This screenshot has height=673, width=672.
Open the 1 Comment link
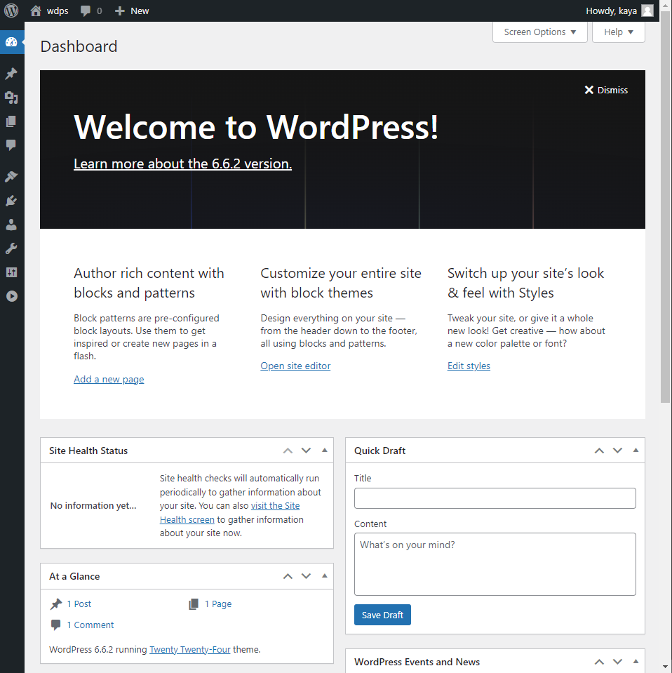pyautogui.click(x=90, y=625)
